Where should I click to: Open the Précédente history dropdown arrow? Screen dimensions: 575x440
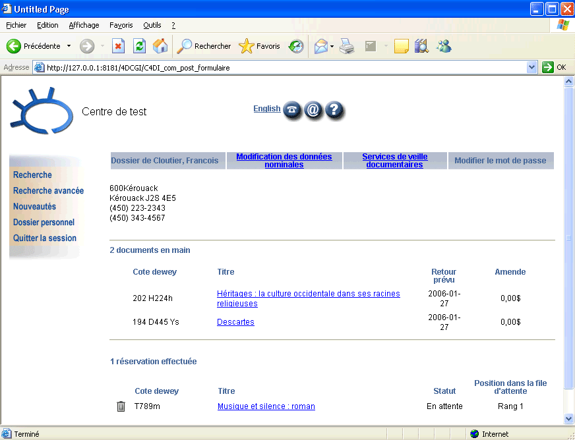69,46
